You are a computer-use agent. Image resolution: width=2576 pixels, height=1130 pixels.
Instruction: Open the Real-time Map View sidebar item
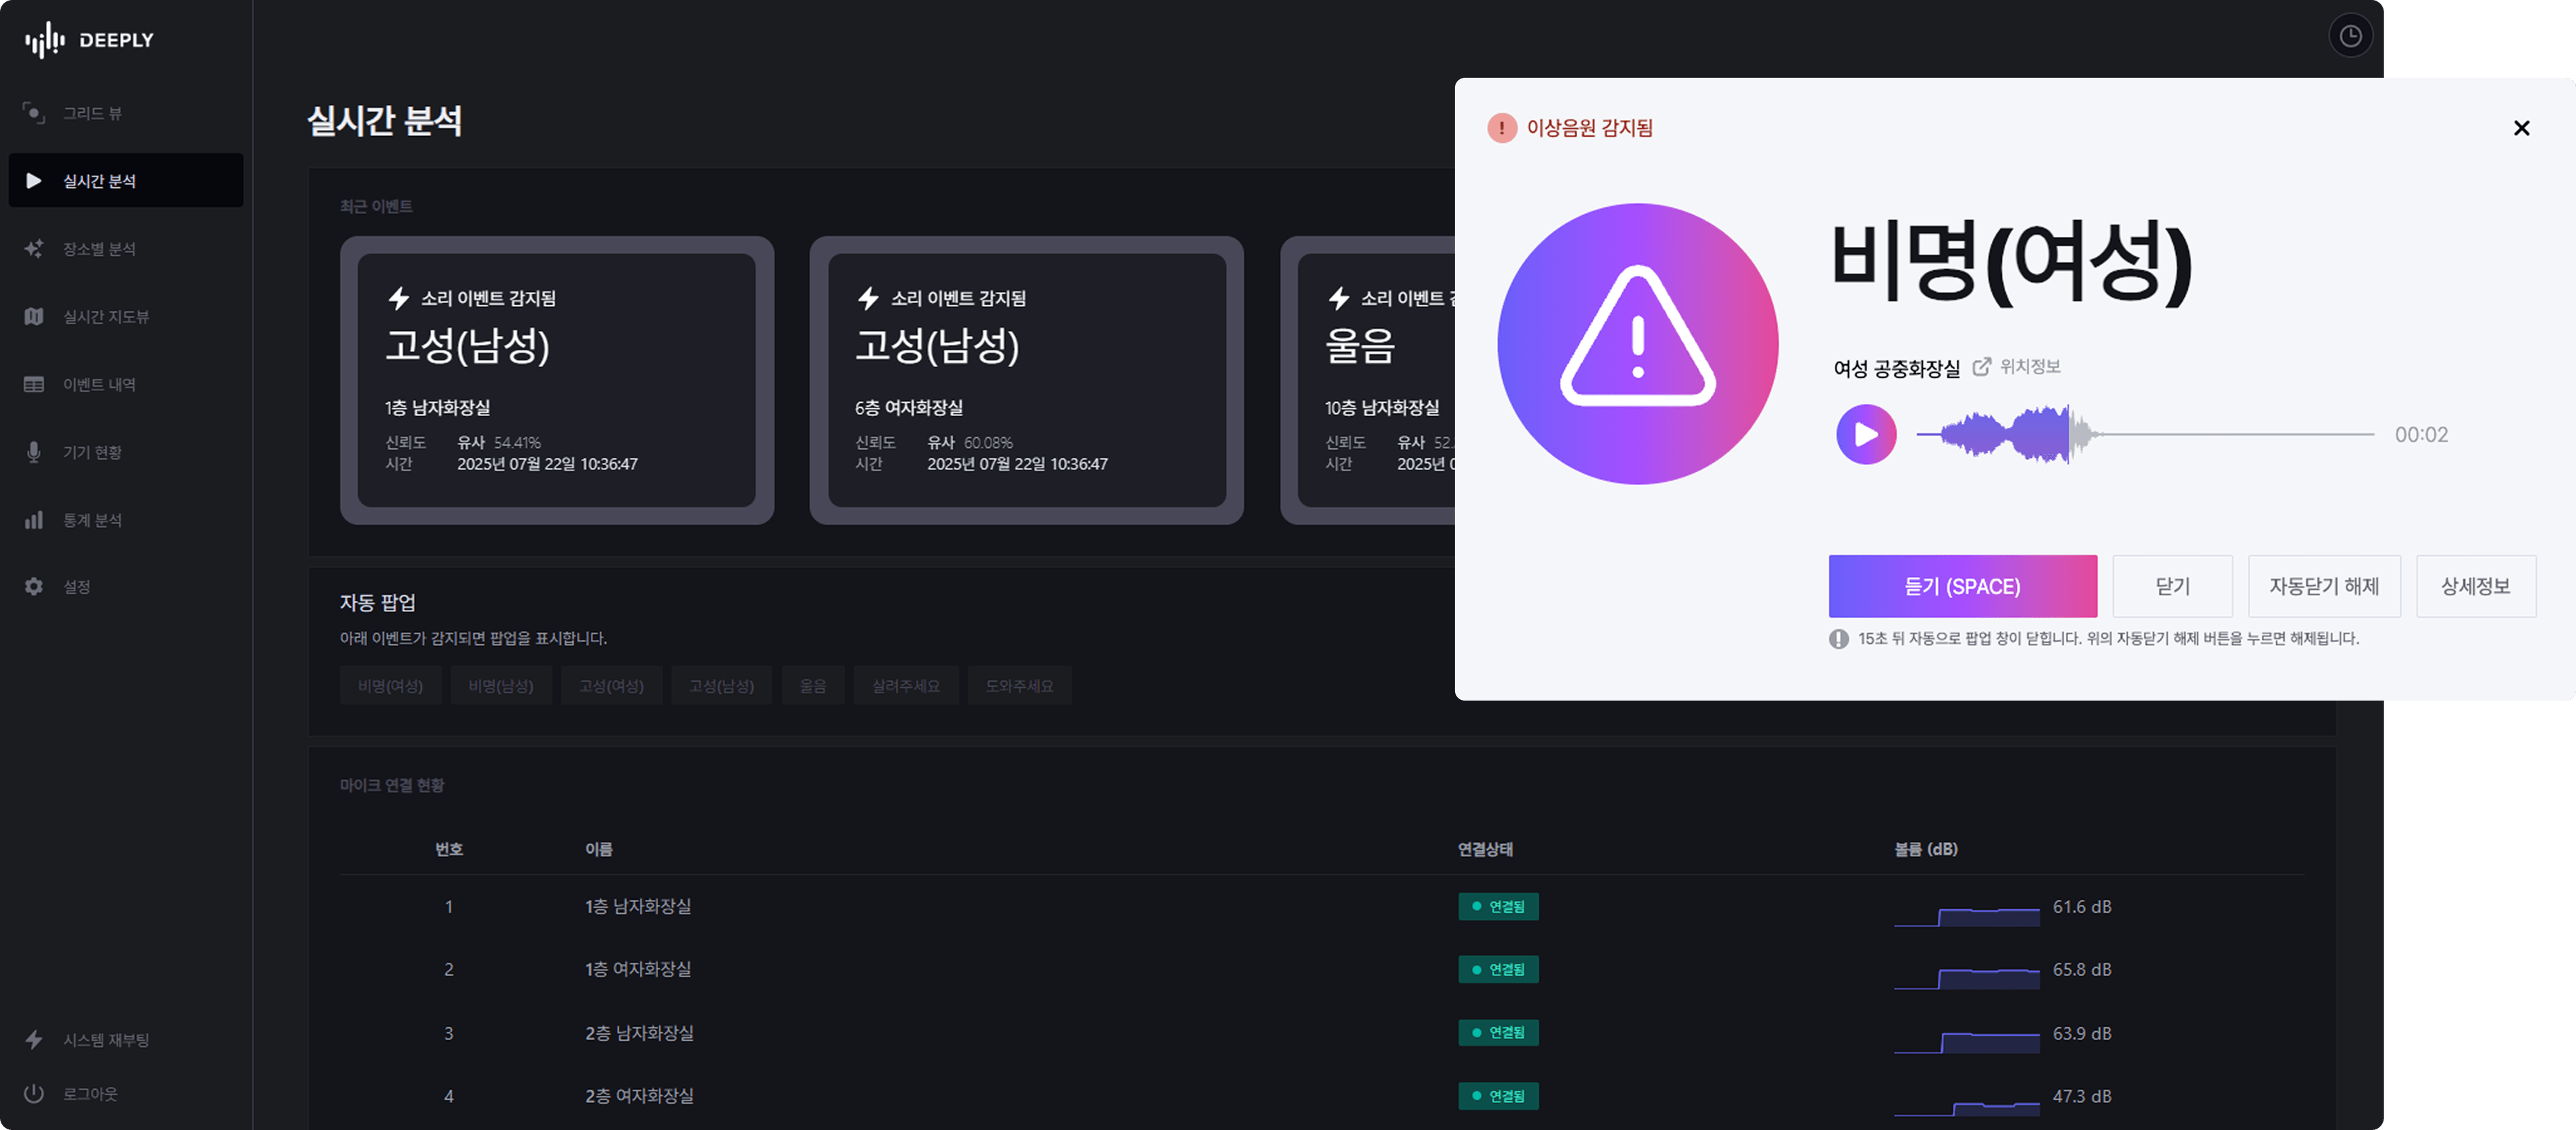(105, 317)
